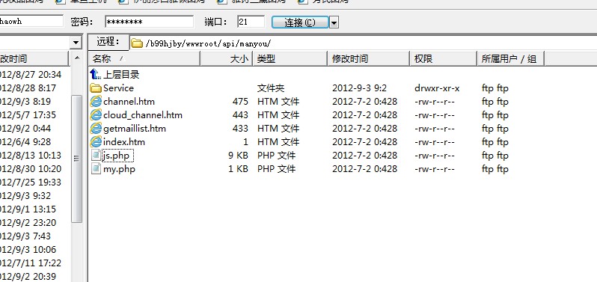Click the IE icon beside channel.htm
The image size is (597, 282).
[96, 102]
